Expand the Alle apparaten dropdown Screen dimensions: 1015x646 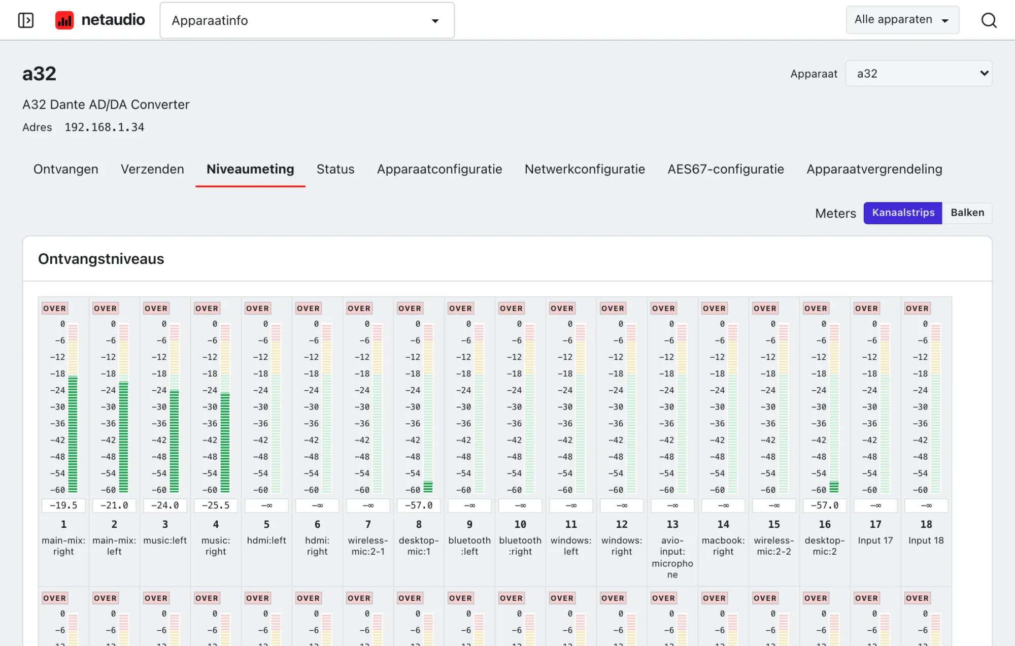tap(902, 20)
